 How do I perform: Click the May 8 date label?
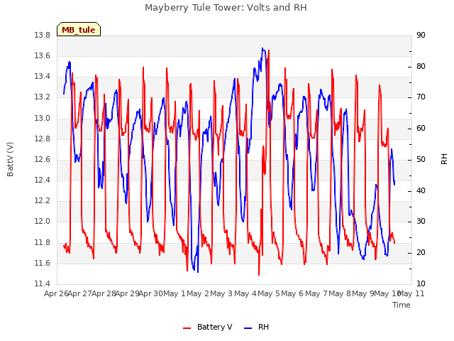340,293
